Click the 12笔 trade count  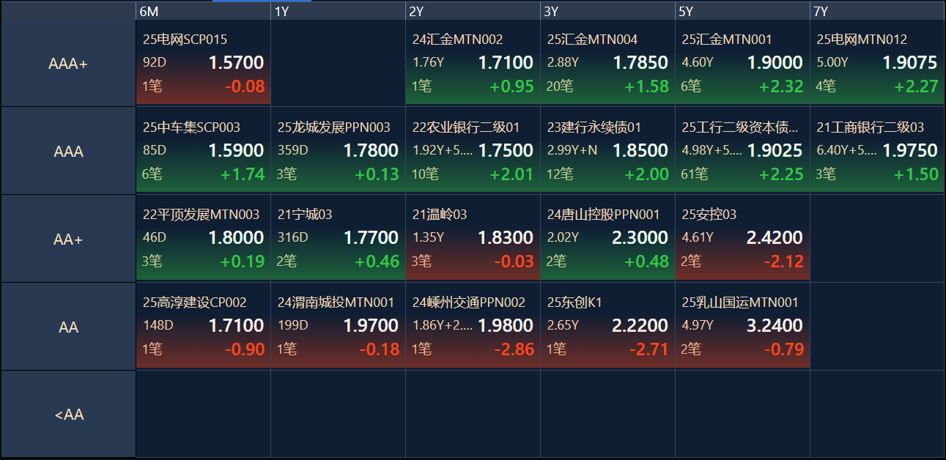point(560,174)
